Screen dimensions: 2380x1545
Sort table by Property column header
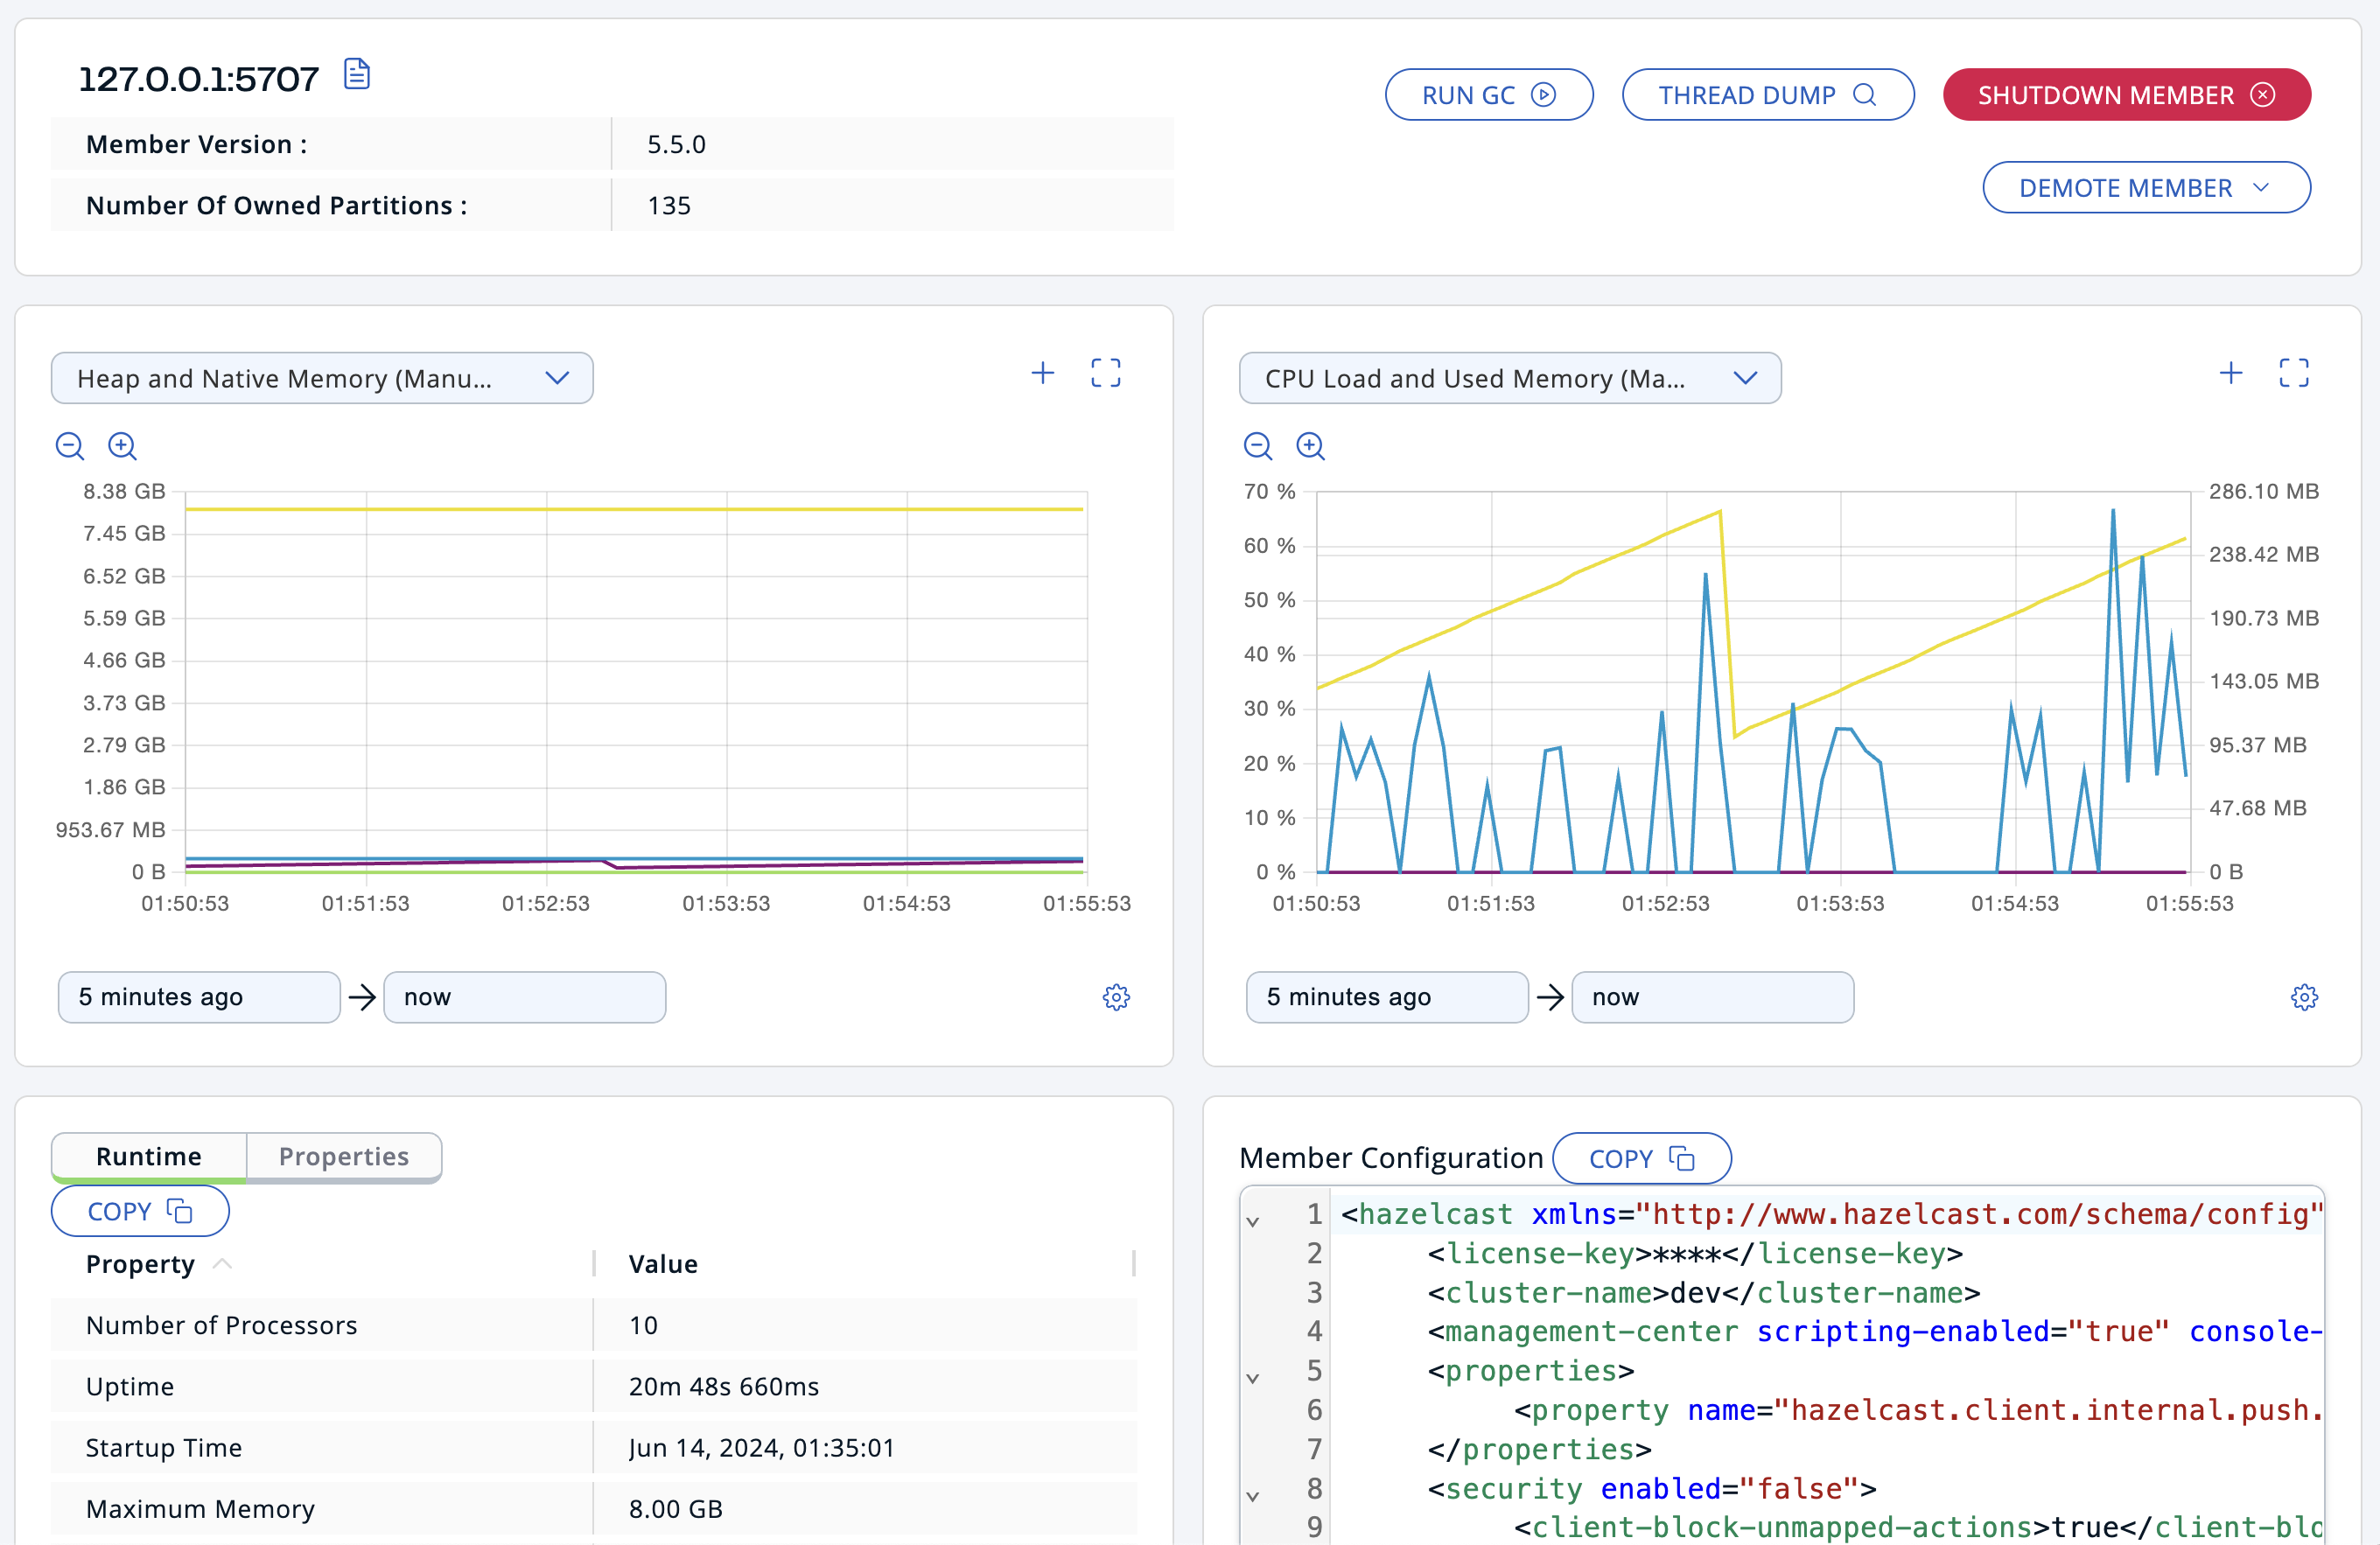[x=140, y=1264]
